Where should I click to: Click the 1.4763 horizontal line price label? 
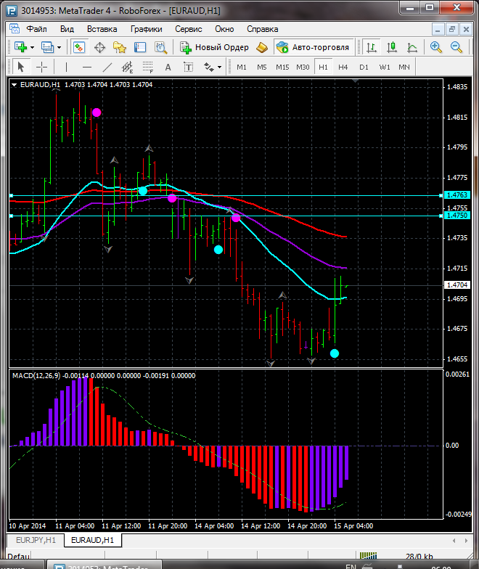[x=457, y=195]
